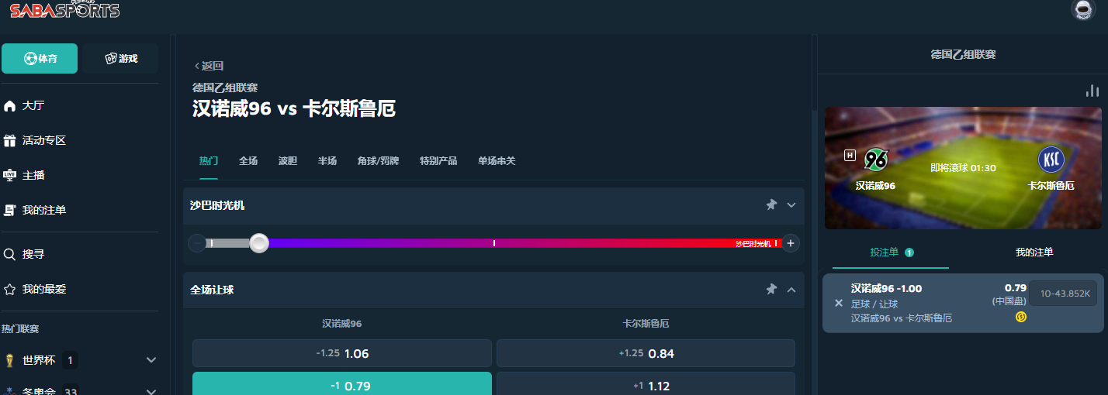Viewport: 1108px width, 395px height.
Task: Switch to the 波胆 tab
Action: [x=287, y=161]
